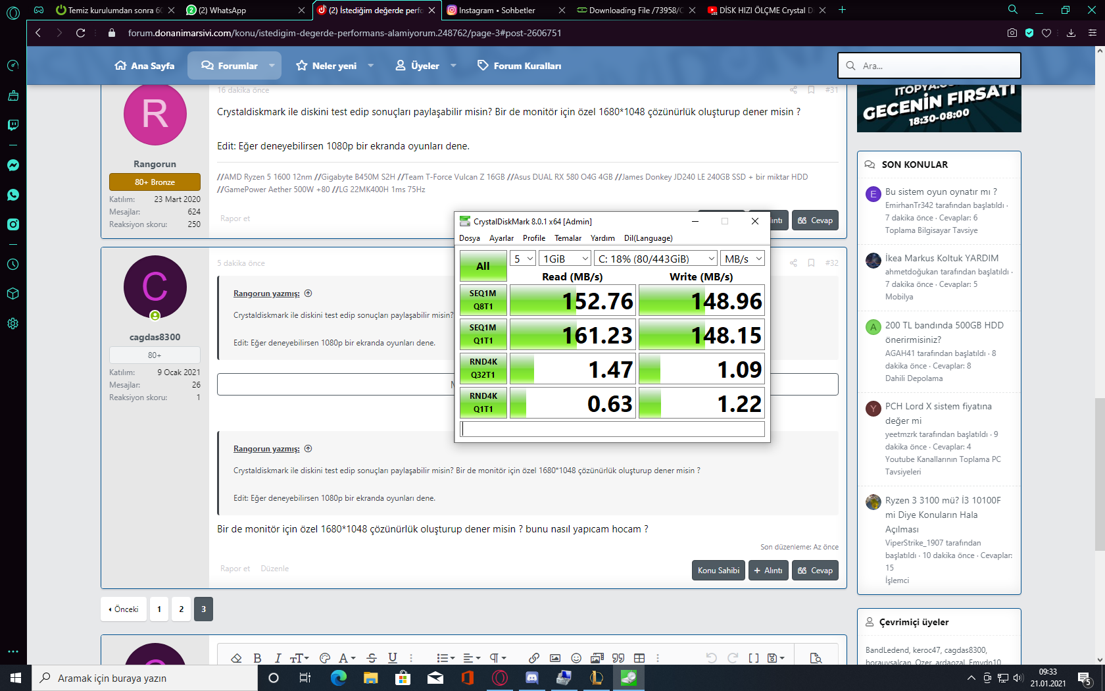
Task: Switch to the WhatsApp browser tab
Action: pyautogui.click(x=245, y=10)
